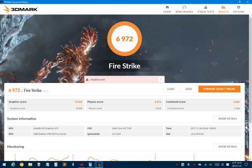This screenshot has height=168, width=252.
Task: Click the SAVE button
Action: tap(189, 89)
